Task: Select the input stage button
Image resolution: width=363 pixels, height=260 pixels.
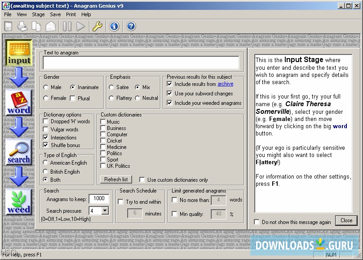Action: click(x=19, y=53)
